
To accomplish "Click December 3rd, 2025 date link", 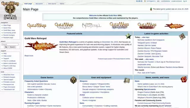I will (x=110, y=42).
